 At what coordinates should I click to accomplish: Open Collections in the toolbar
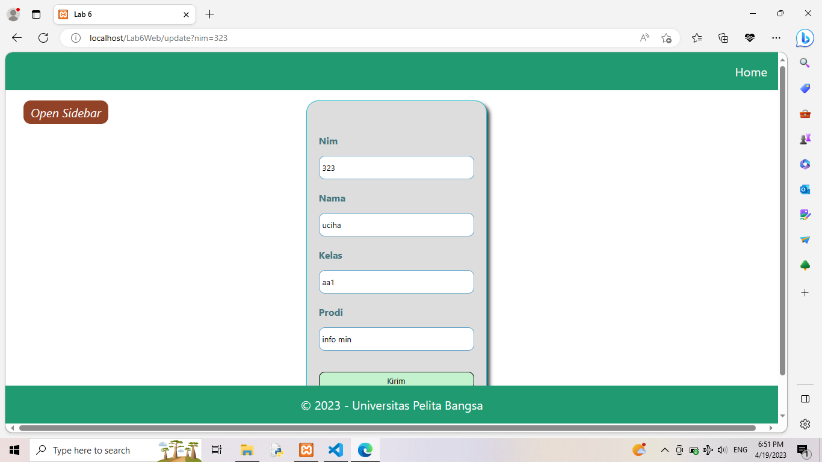pos(723,37)
